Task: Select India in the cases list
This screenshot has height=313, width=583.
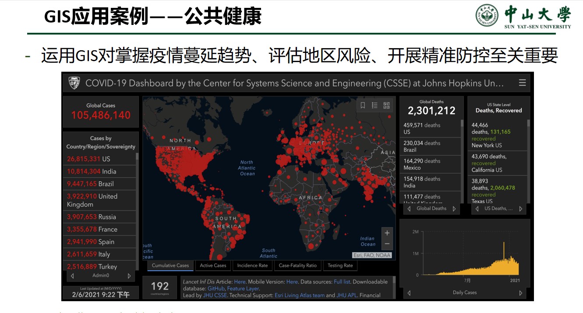Action: (100, 171)
